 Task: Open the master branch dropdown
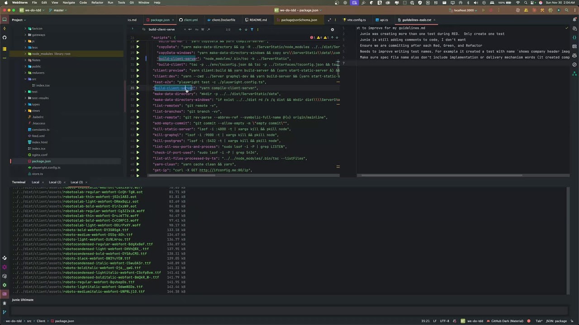(x=58, y=10)
